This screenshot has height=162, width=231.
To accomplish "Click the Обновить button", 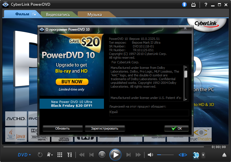I will pos(62,128).
